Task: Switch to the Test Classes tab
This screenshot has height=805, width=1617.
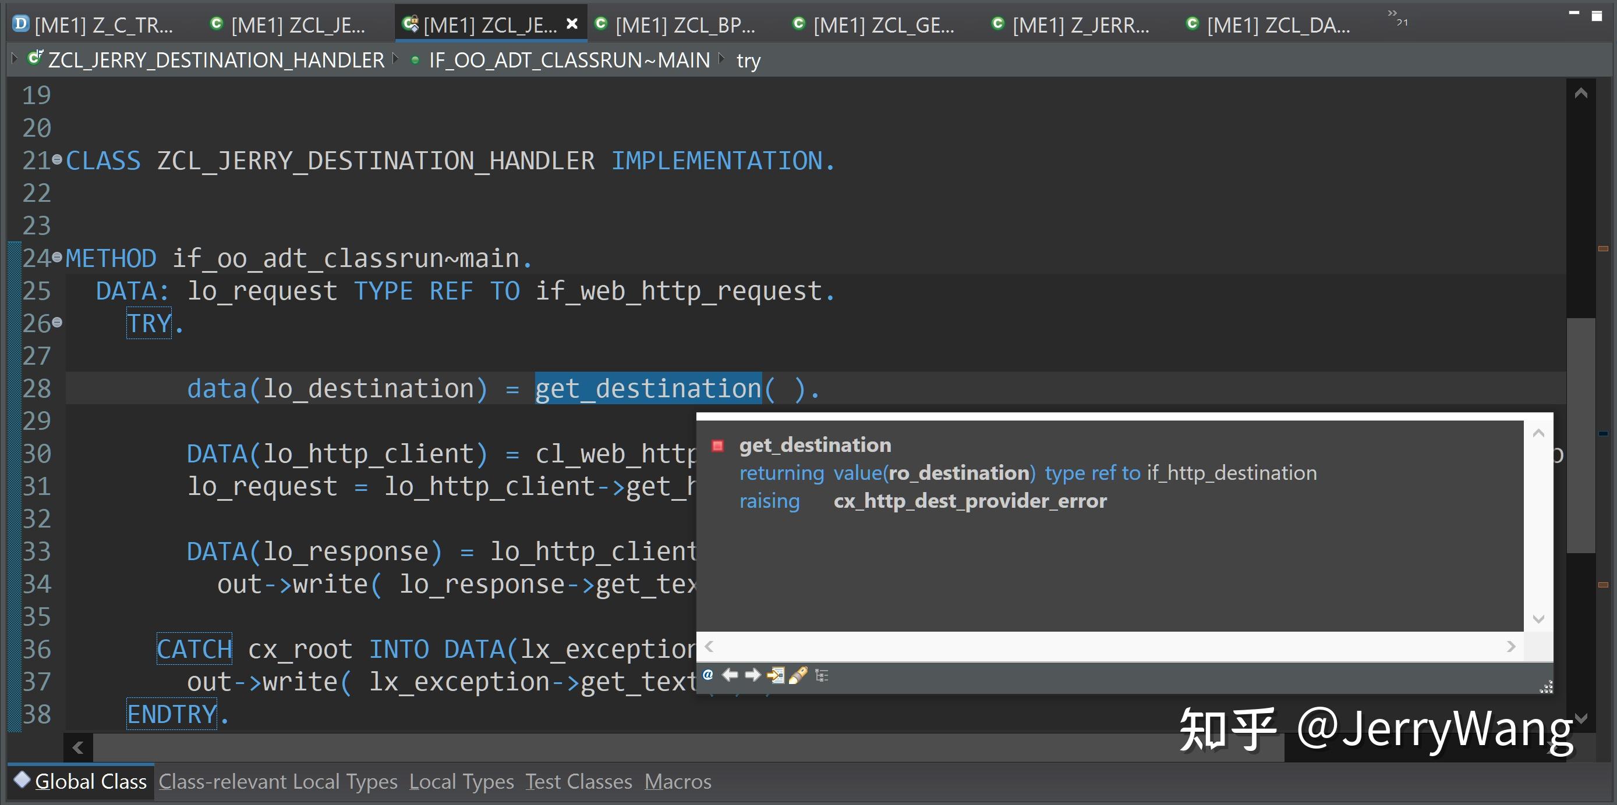Action: (x=578, y=781)
